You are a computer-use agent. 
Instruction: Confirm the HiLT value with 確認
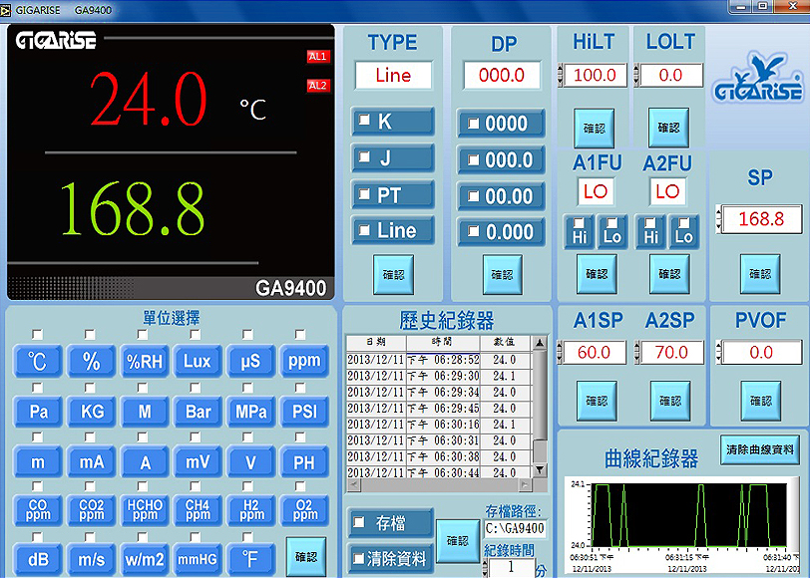[595, 128]
